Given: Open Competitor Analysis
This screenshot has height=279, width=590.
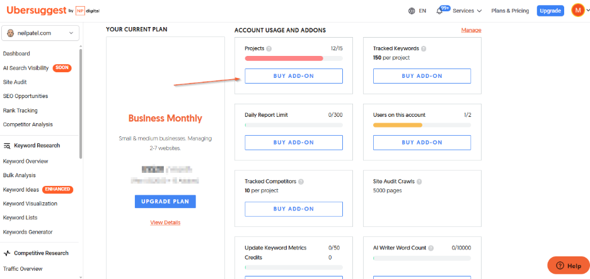Looking at the screenshot, I should pos(28,124).
